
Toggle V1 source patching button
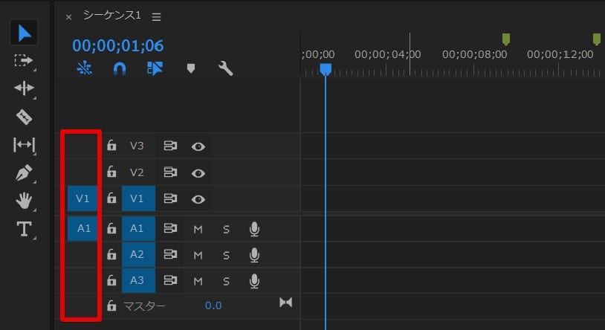point(82,198)
